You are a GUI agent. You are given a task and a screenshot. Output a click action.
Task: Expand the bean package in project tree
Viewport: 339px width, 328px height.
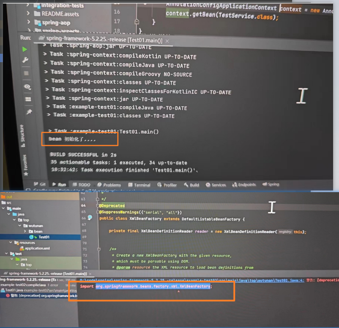(25, 232)
